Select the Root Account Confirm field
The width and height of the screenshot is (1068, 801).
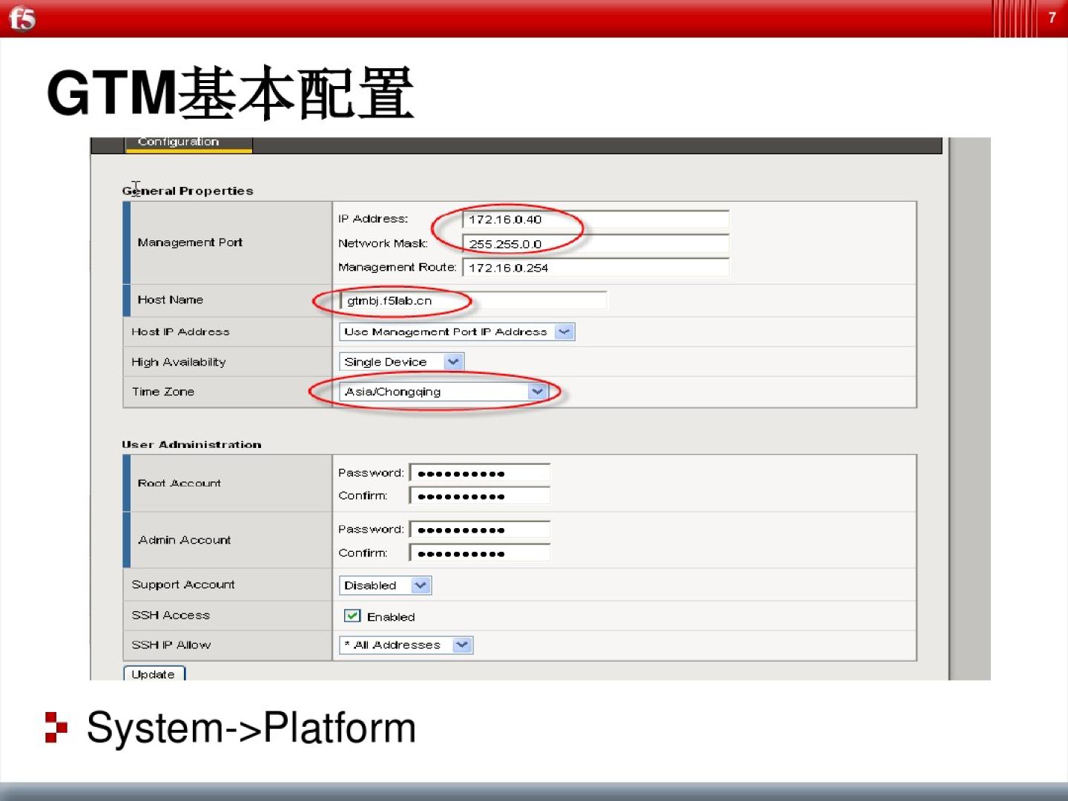480,496
